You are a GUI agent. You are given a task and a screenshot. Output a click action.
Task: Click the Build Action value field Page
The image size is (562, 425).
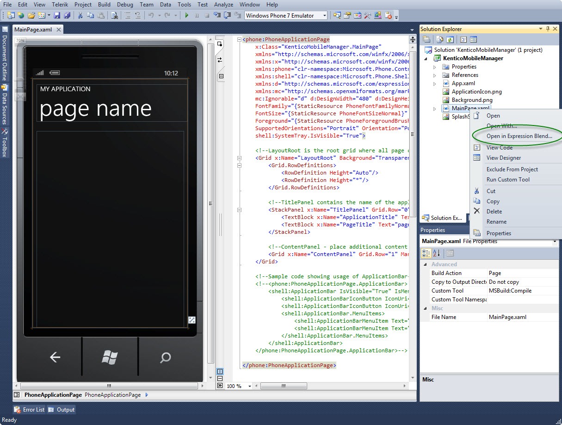[x=522, y=273]
